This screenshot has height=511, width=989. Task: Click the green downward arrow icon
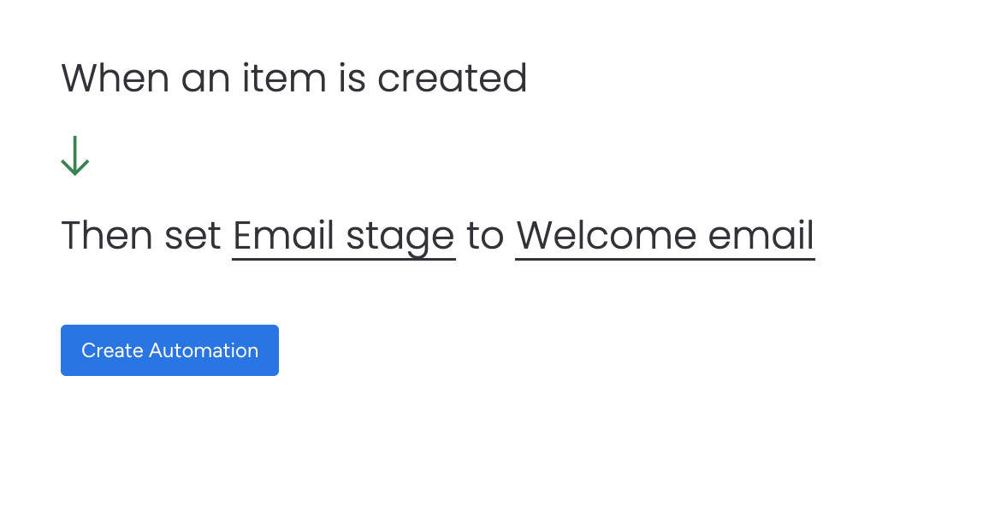click(x=75, y=156)
